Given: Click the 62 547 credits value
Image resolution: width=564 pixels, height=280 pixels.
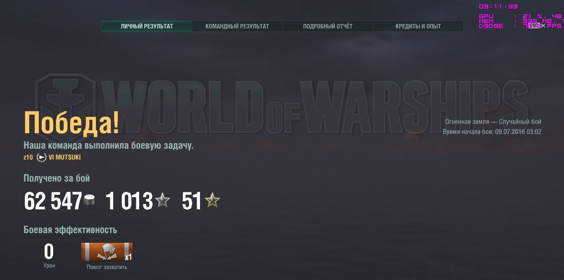Looking at the screenshot, I should point(53,201).
